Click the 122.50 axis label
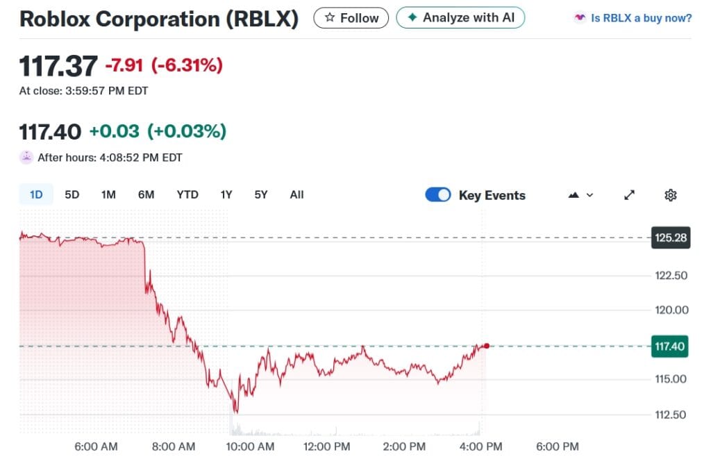Screen dimensions: 711x459 click(x=671, y=276)
